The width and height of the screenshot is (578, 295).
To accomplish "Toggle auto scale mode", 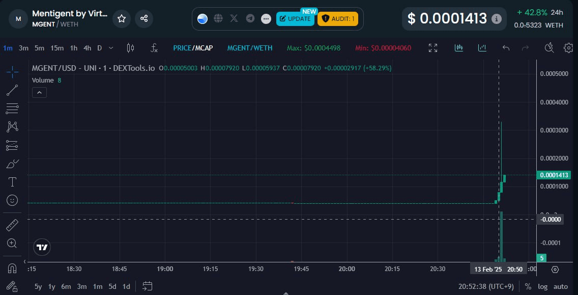I will pyautogui.click(x=561, y=286).
